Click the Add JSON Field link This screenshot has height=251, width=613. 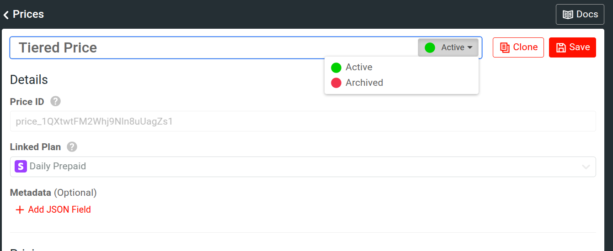coord(59,210)
